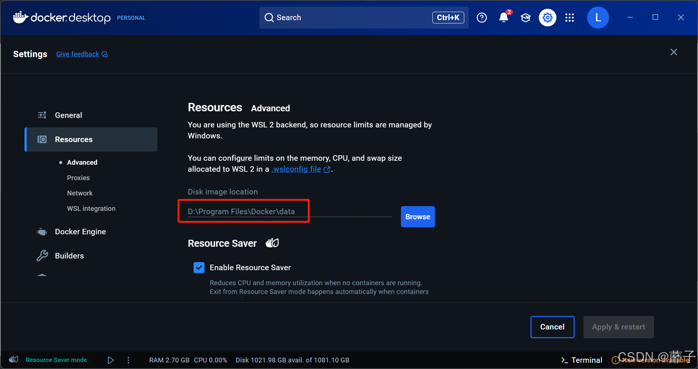
Task: Click the Browse button
Action: pos(417,217)
